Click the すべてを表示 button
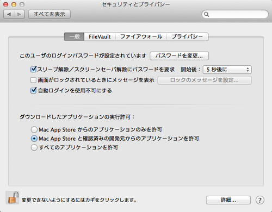Image resolution: width=272 pixels, height=212 pixels. [x=50, y=14]
